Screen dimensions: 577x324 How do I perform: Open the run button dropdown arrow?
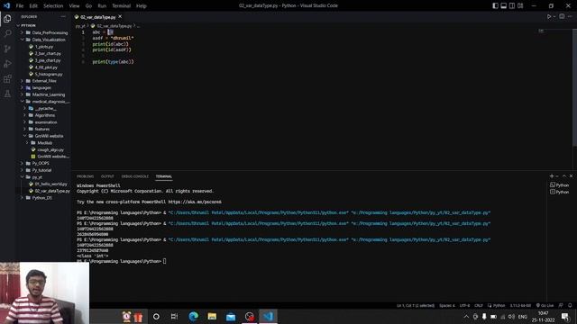tap(554, 16)
